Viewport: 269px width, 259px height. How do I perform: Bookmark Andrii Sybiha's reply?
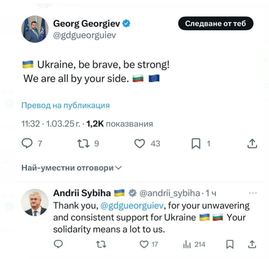[230, 244]
